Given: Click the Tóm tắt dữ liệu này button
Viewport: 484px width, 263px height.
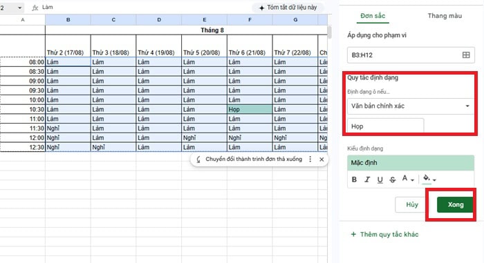Looking at the screenshot, I should pos(288,8).
